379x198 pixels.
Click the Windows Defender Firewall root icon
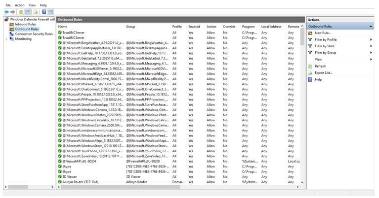[x=6, y=19]
